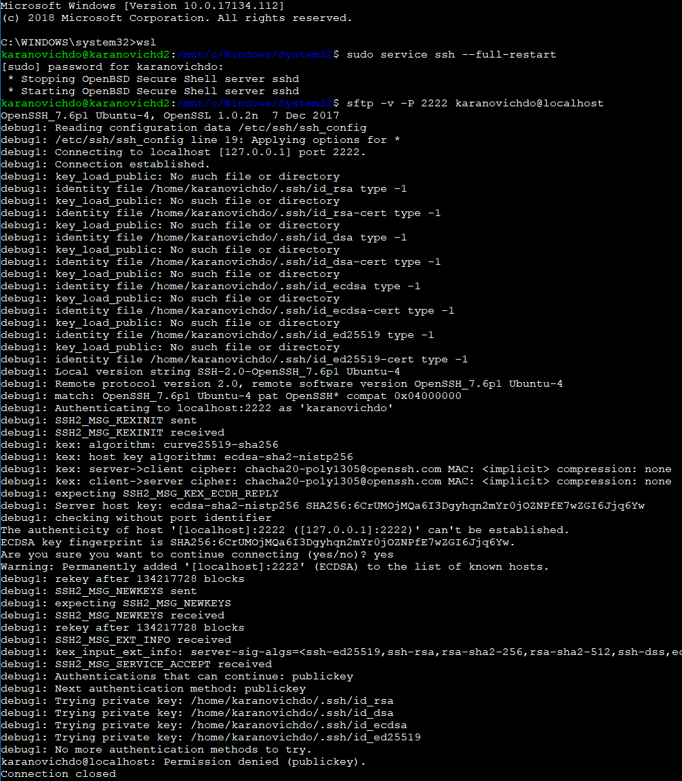This screenshot has width=682, height=781.
Task: Click the server-sig-algs extension info line
Action: coord(339,652)
